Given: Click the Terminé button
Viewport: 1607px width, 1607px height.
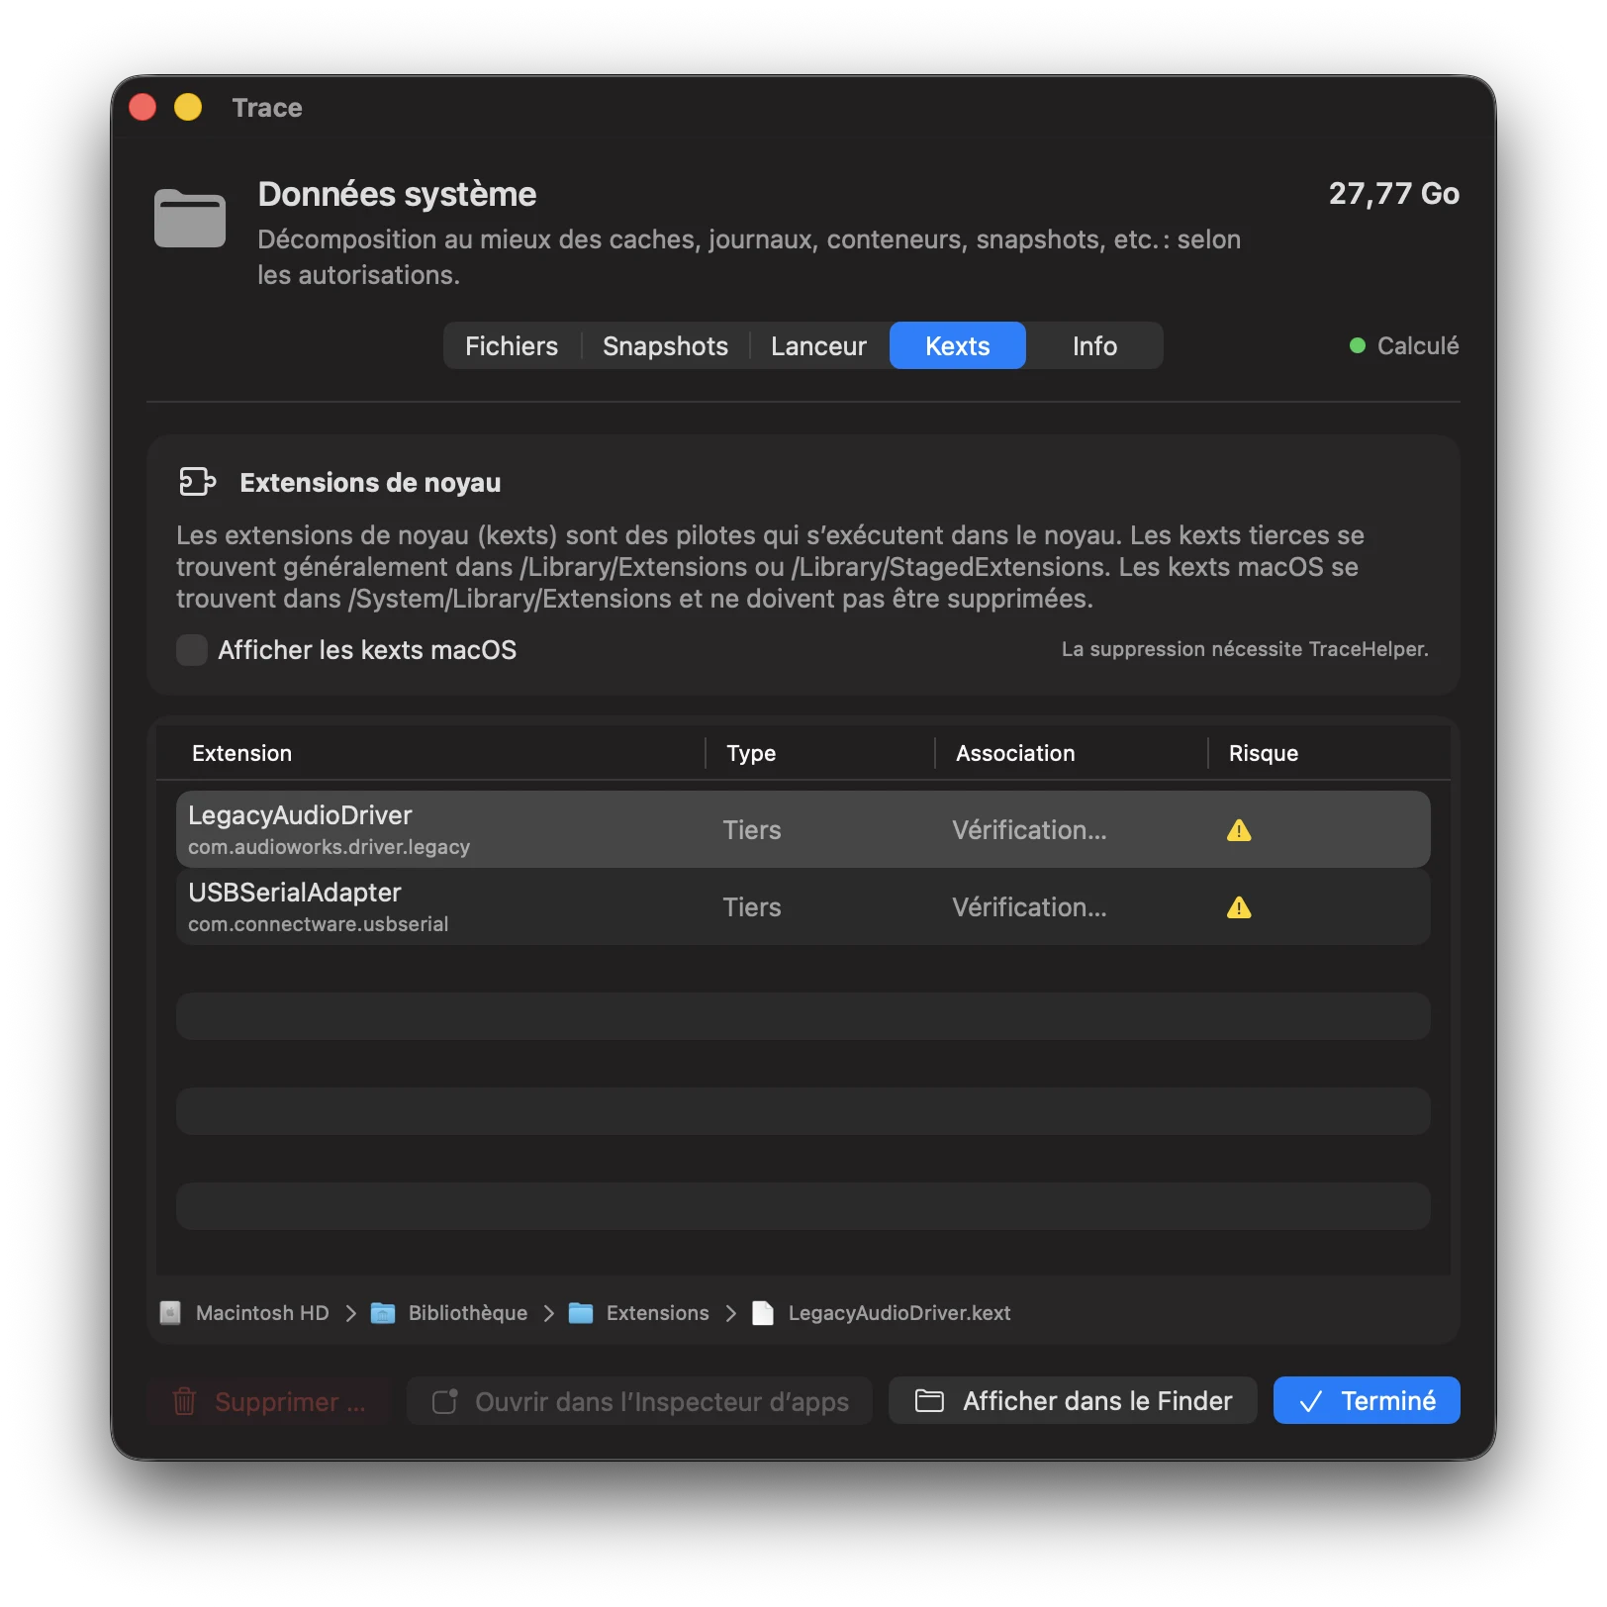Looking at the screenshot, I should click(x=1367, y=1401).
